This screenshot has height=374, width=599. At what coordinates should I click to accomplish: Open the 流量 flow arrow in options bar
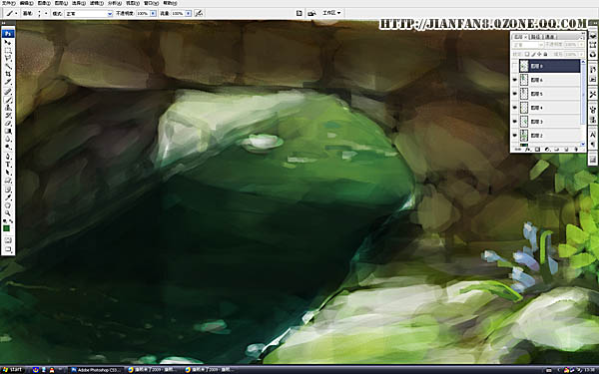189,13
